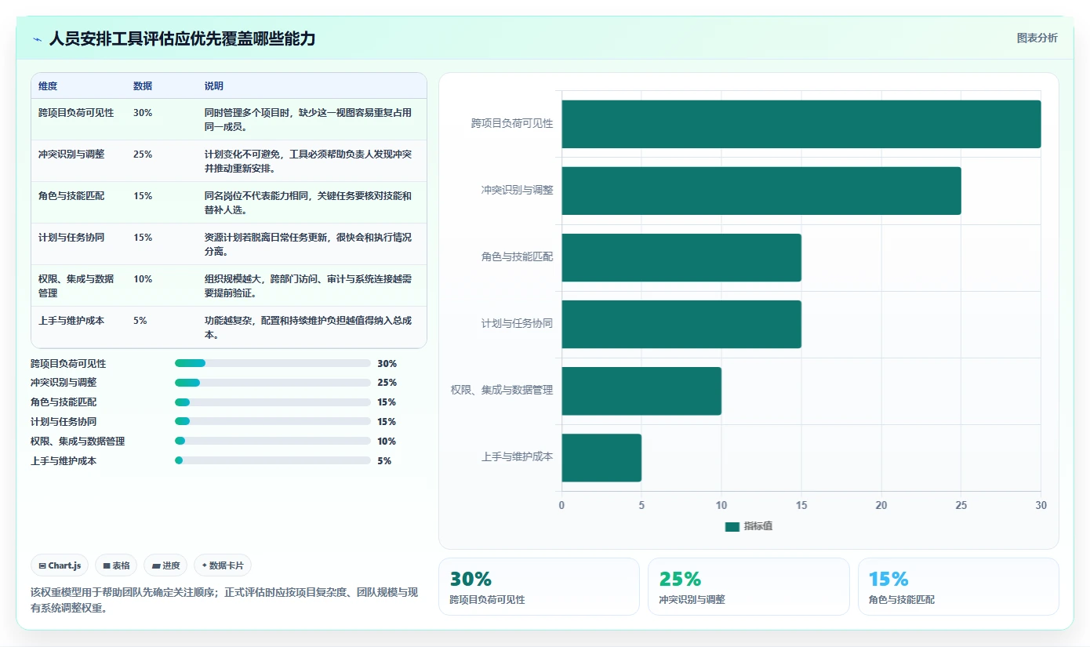Click the pulse icon beside the page title
The image size is (1090, 647).
(37, 38)
